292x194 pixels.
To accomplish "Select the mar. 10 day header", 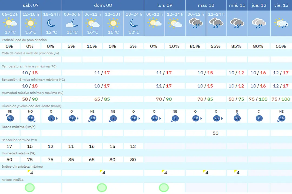I will (206, 5).
